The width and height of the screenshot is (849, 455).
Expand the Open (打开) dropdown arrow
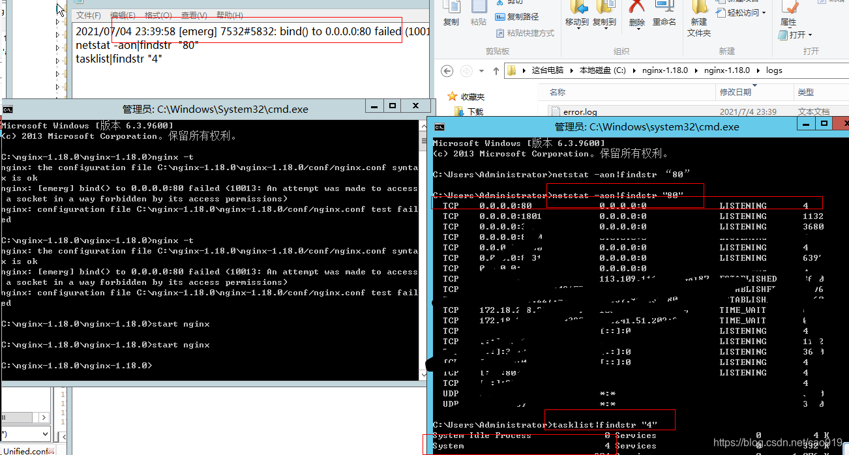click(x=810, y=35)
